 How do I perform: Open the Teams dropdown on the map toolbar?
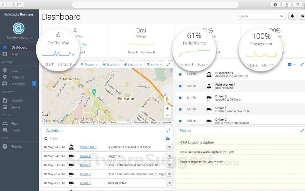click(x=89, y=64)
